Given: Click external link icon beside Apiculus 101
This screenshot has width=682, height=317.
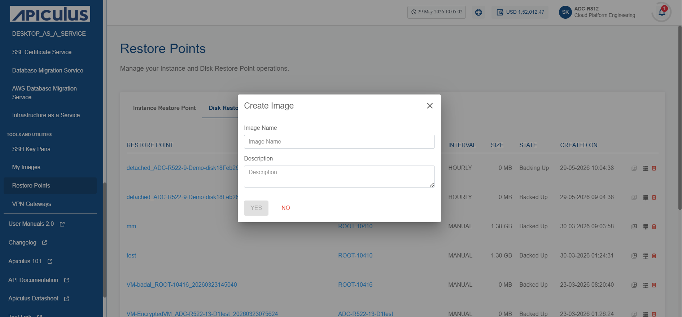Looking at the screenshot, I should pyautogui.click(x=50, y=261).
